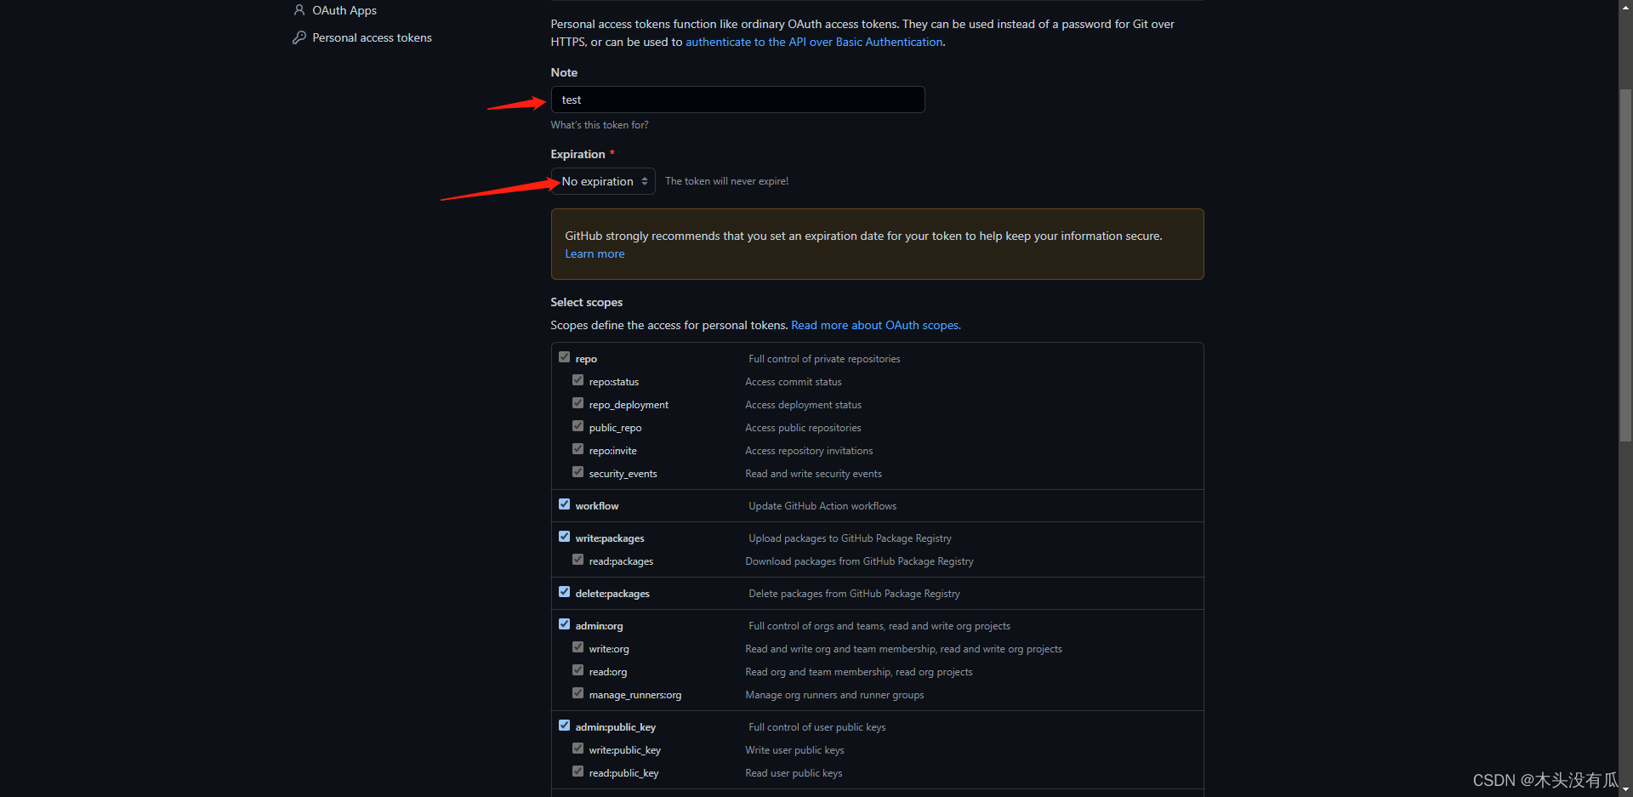This screenshot has width=1633, height=797.
Task: Select the Note text field
Action: pos(737,100)
